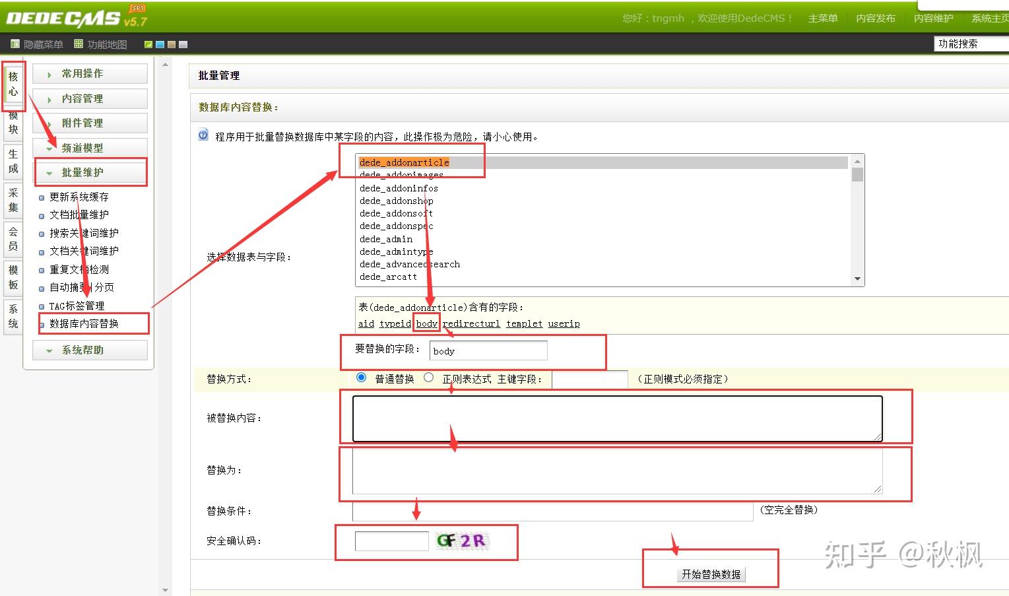Click table list scroll-up arrow
Viewport: 1009px width, 596px height.
(857, 161)
